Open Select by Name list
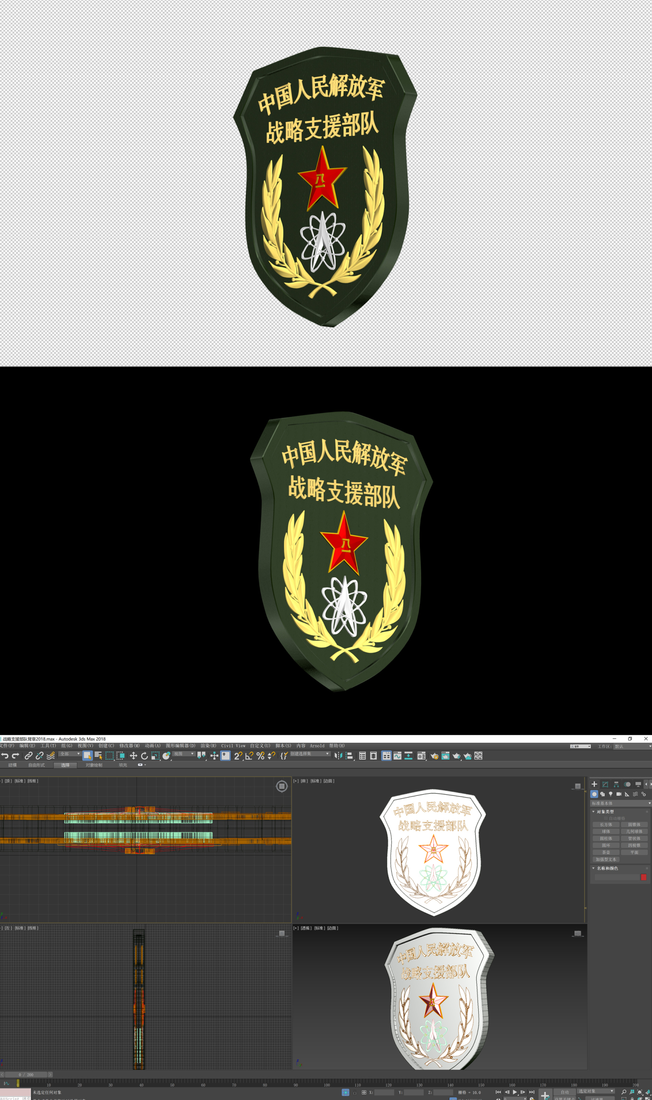652x1100 pixels. pos(98,756)
